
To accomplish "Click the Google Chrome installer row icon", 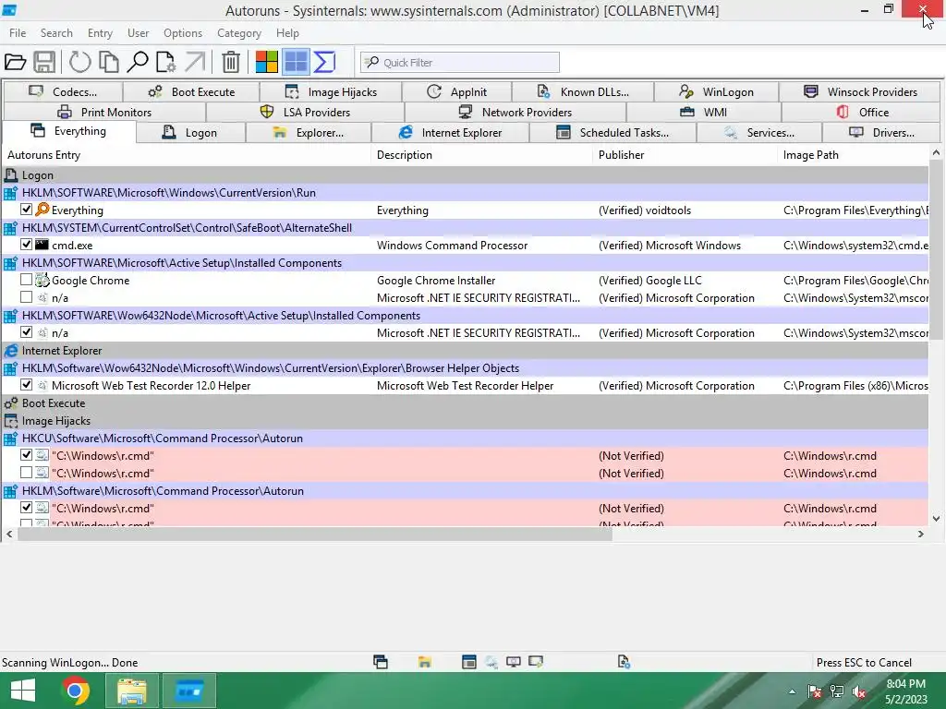I will click(42, 280).
